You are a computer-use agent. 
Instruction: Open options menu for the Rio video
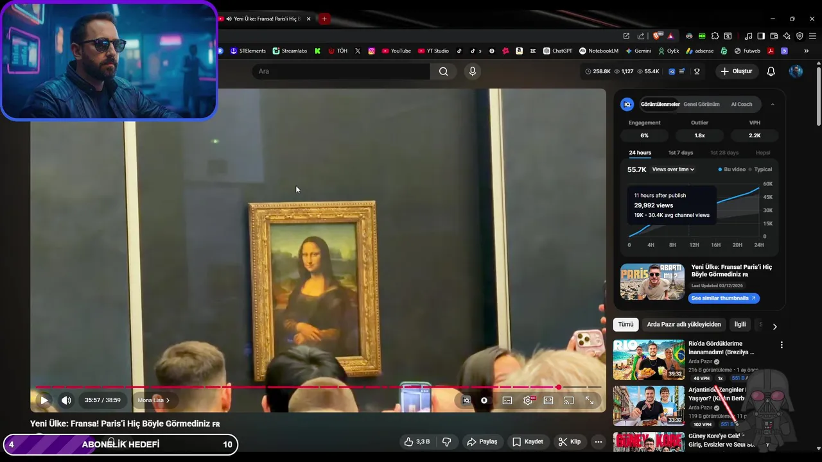pos(782,345)
